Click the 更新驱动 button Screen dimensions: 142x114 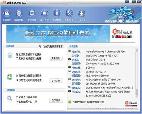coord(56,58)
